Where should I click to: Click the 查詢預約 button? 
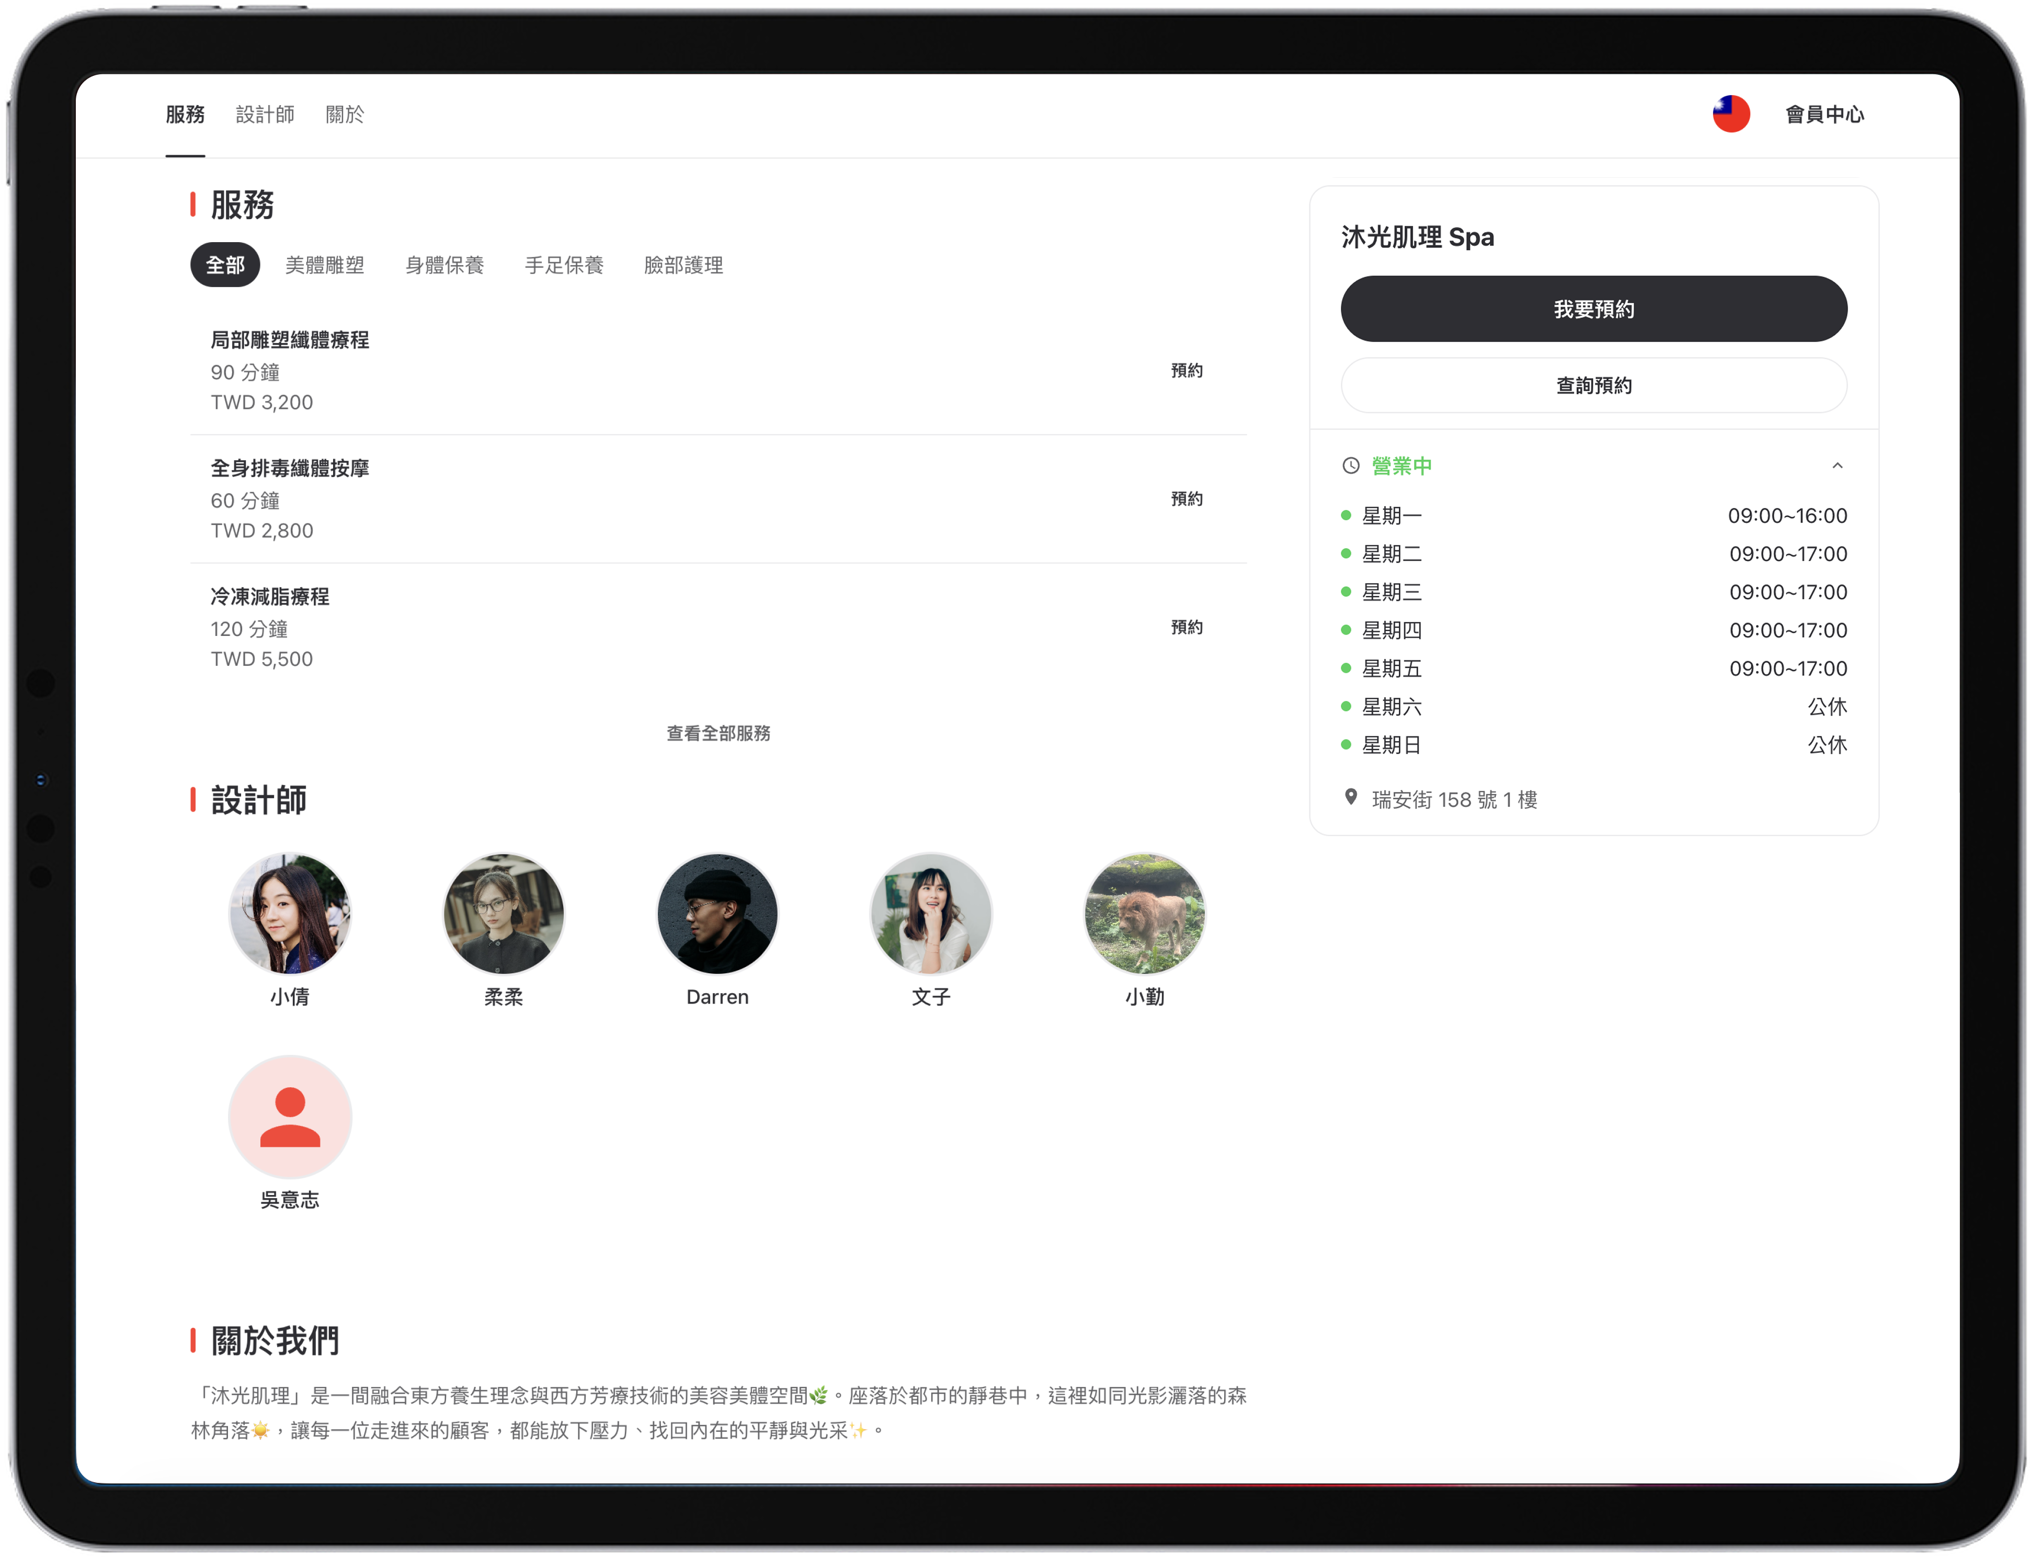coord(1593,385)
